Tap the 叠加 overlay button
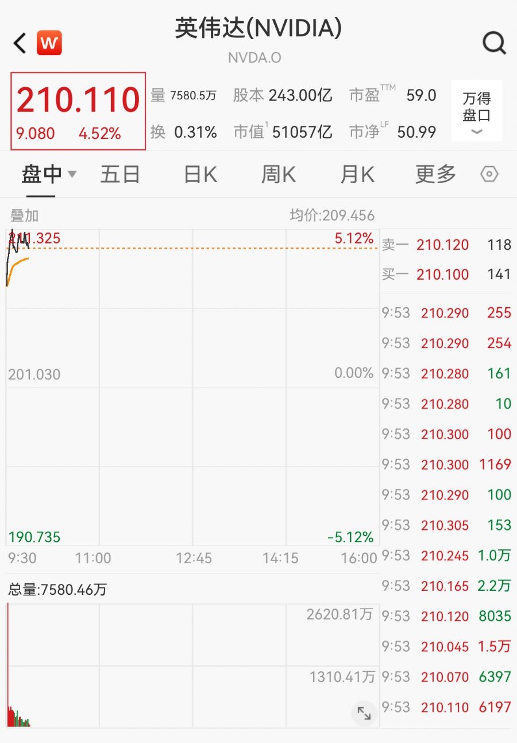Image resolution: width=517 pixels, height=743 pixels. [24, 215]
